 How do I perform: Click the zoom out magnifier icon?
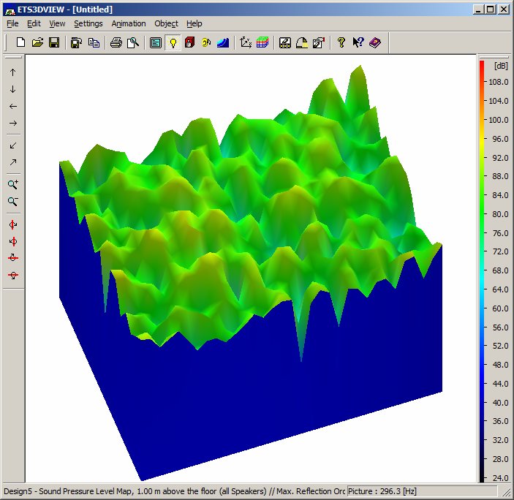13,201
